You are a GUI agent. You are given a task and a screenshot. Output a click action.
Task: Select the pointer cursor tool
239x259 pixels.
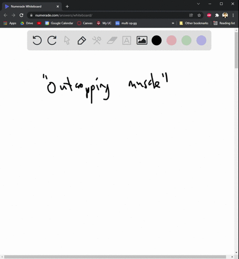[67, 40]
